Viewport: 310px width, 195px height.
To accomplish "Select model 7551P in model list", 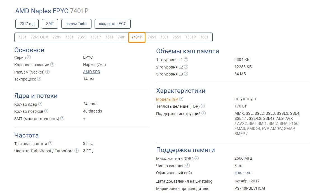I will coord(191,37).
